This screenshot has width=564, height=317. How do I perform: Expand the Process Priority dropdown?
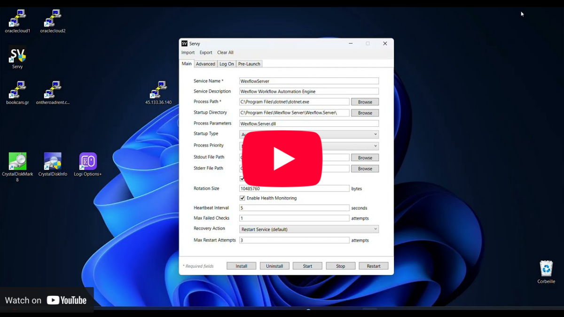click(309, 146)
